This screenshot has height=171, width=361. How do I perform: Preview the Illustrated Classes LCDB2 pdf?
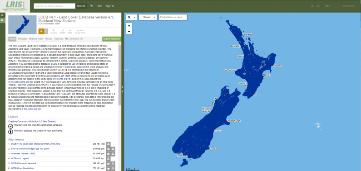(x=108, y=153)
